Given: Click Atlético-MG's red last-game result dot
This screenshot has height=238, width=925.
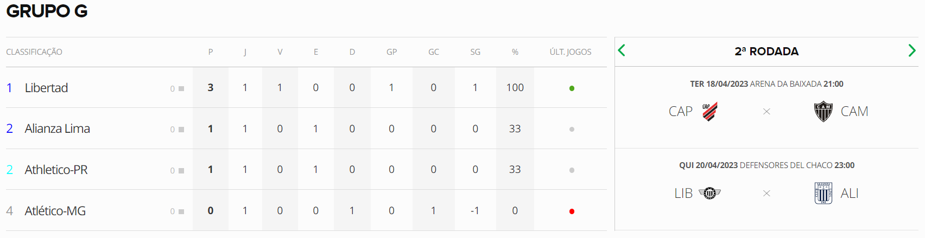Looking at the screenshot, I should coord(572,211).
